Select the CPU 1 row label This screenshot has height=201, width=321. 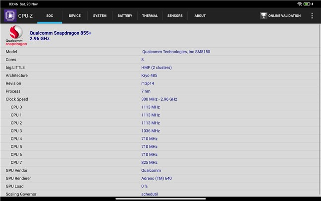[x=16, y=115]
